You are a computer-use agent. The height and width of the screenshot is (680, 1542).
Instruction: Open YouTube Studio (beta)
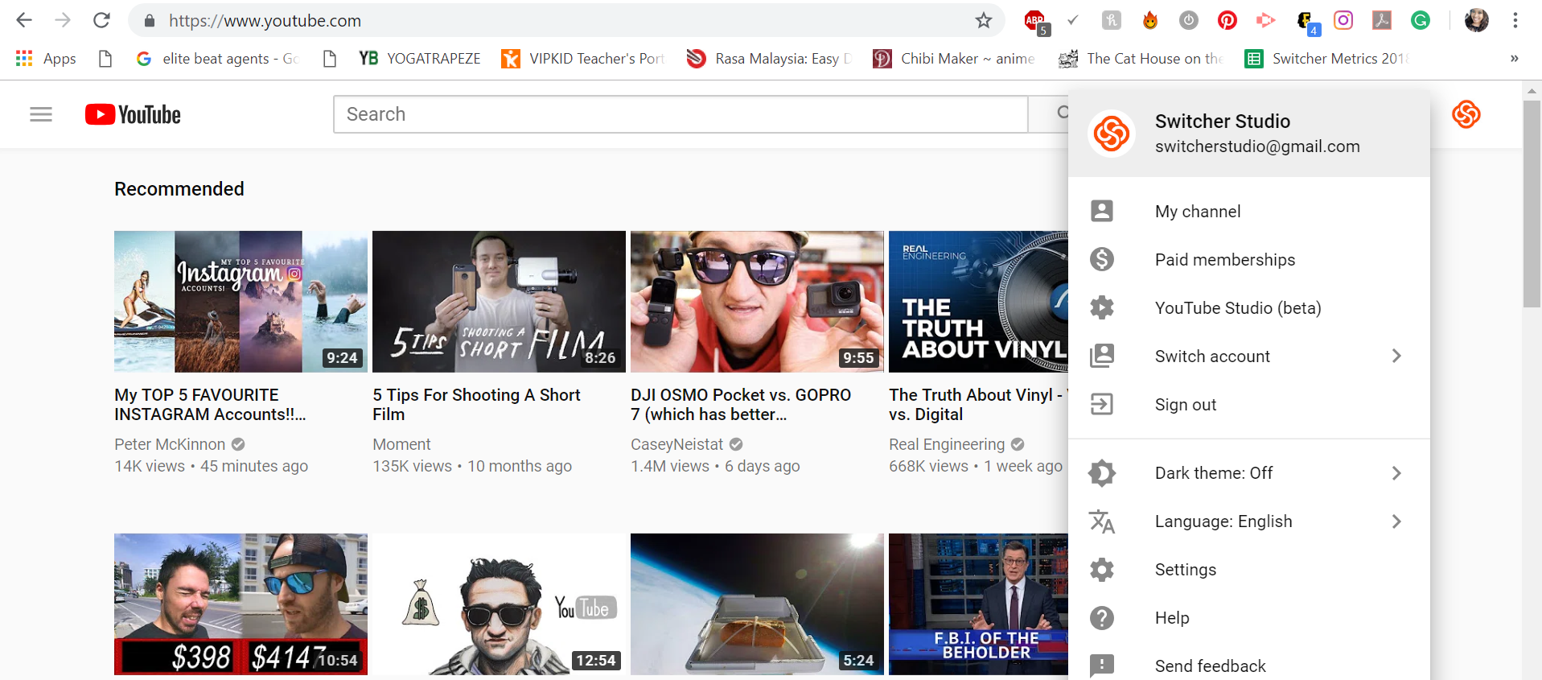tap(1237, 308)
